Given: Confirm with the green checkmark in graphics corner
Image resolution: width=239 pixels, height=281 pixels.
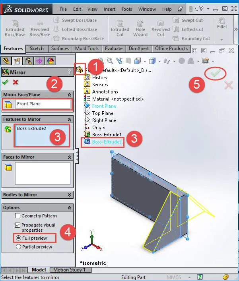Looking at the screenshot, I should (216, 73).
